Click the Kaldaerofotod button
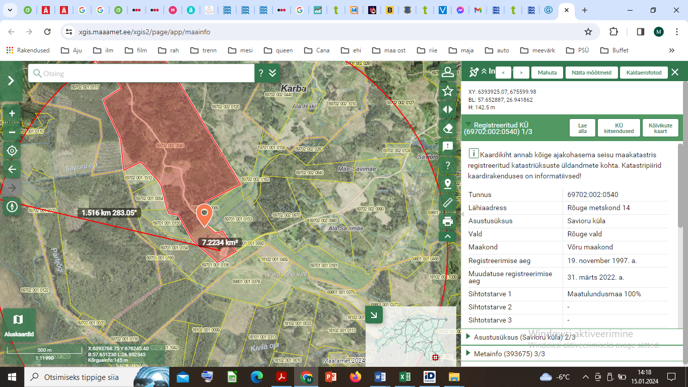688x387 pixels. click(643, 73)
